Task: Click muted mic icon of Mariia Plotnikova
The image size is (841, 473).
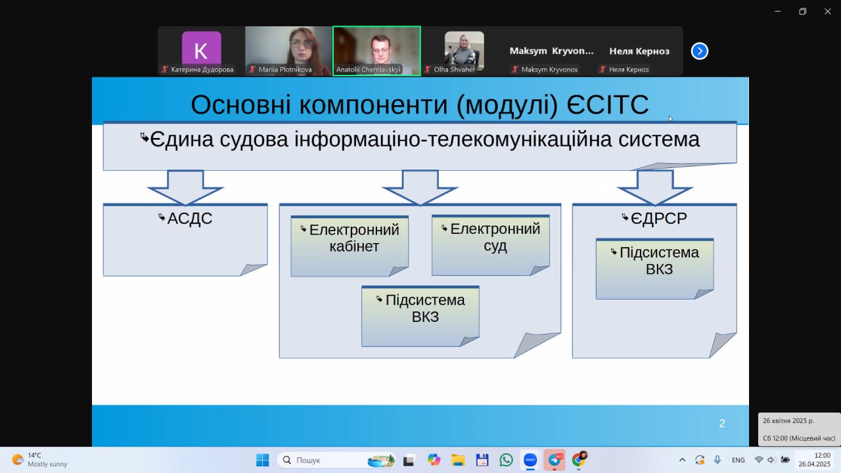Action: 252,69
